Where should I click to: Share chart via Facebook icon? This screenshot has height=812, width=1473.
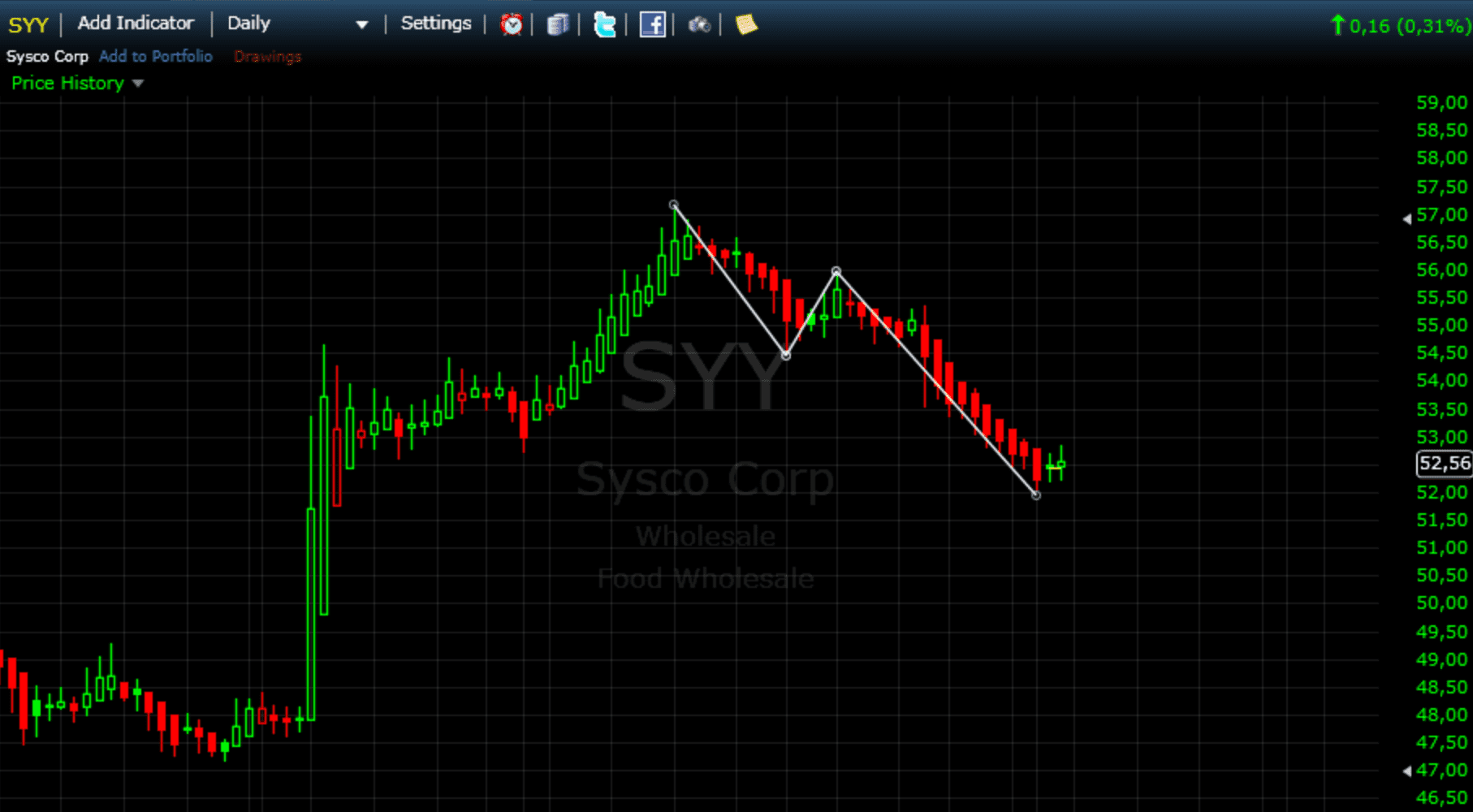coord(652,24)
